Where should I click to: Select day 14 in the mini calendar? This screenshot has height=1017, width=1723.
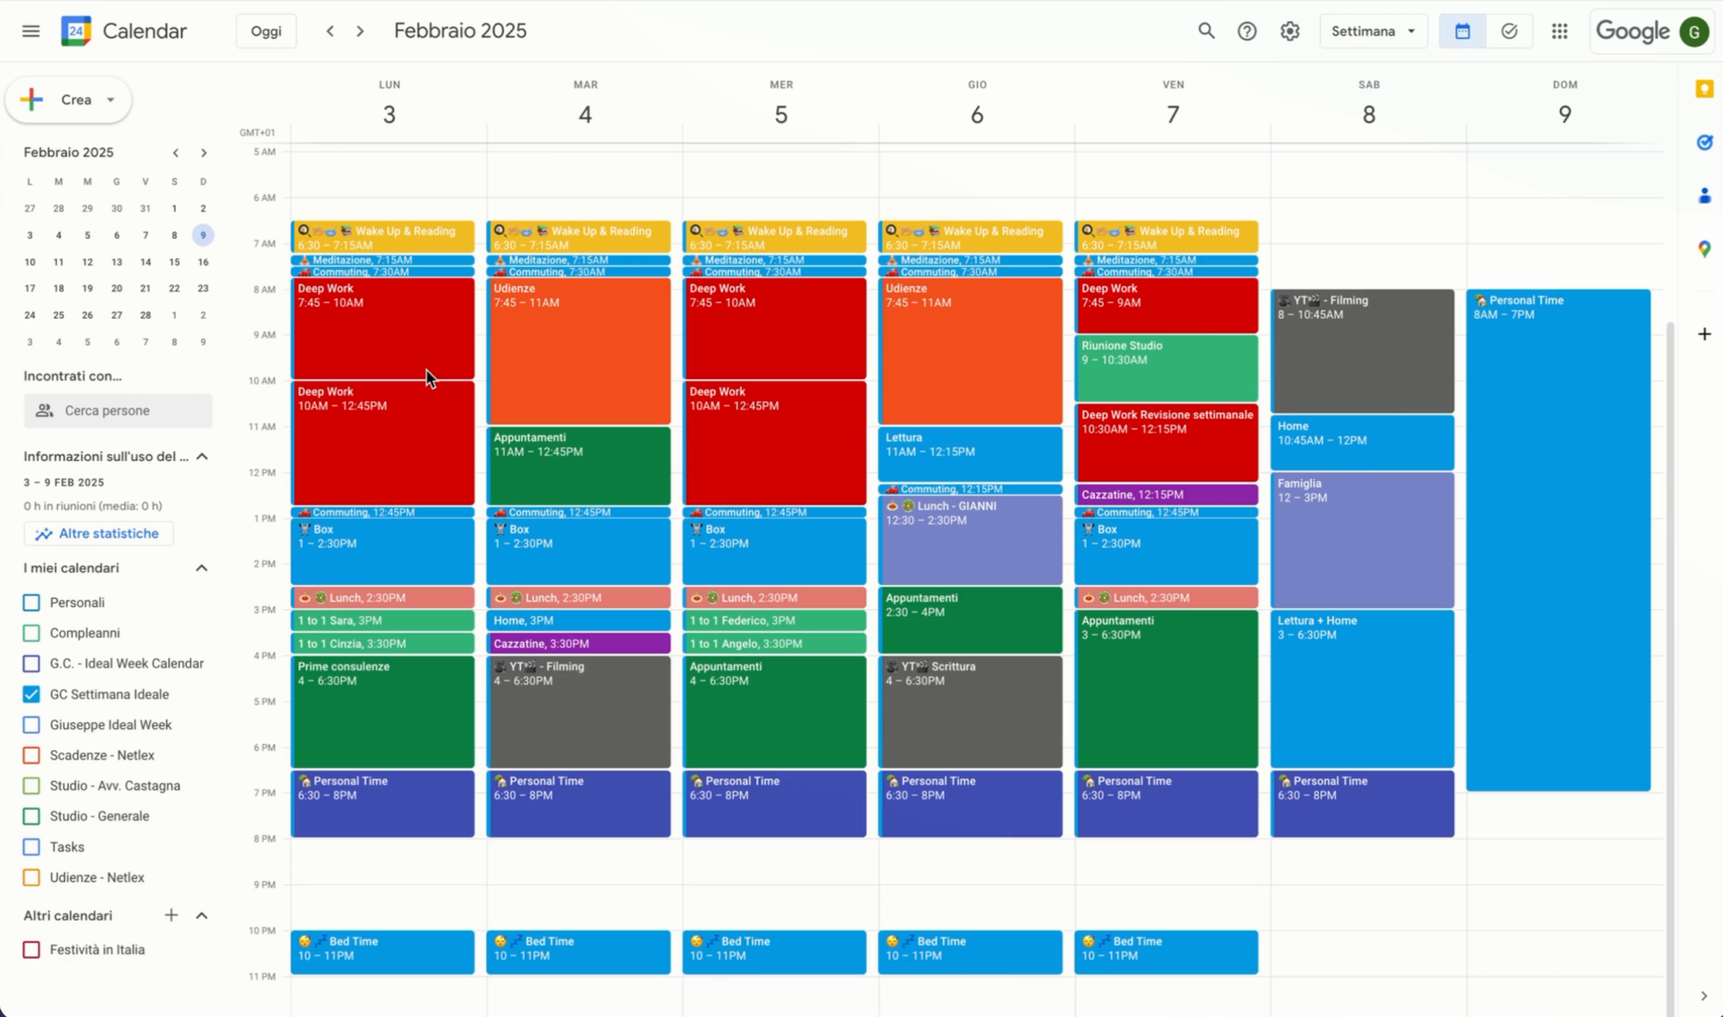coord(146,262)
